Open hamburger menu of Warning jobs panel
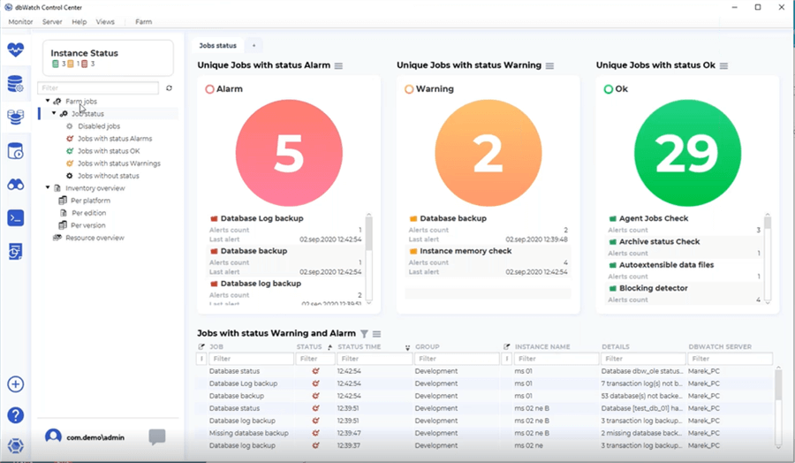The image size is (795, 463). pos(549,66)
